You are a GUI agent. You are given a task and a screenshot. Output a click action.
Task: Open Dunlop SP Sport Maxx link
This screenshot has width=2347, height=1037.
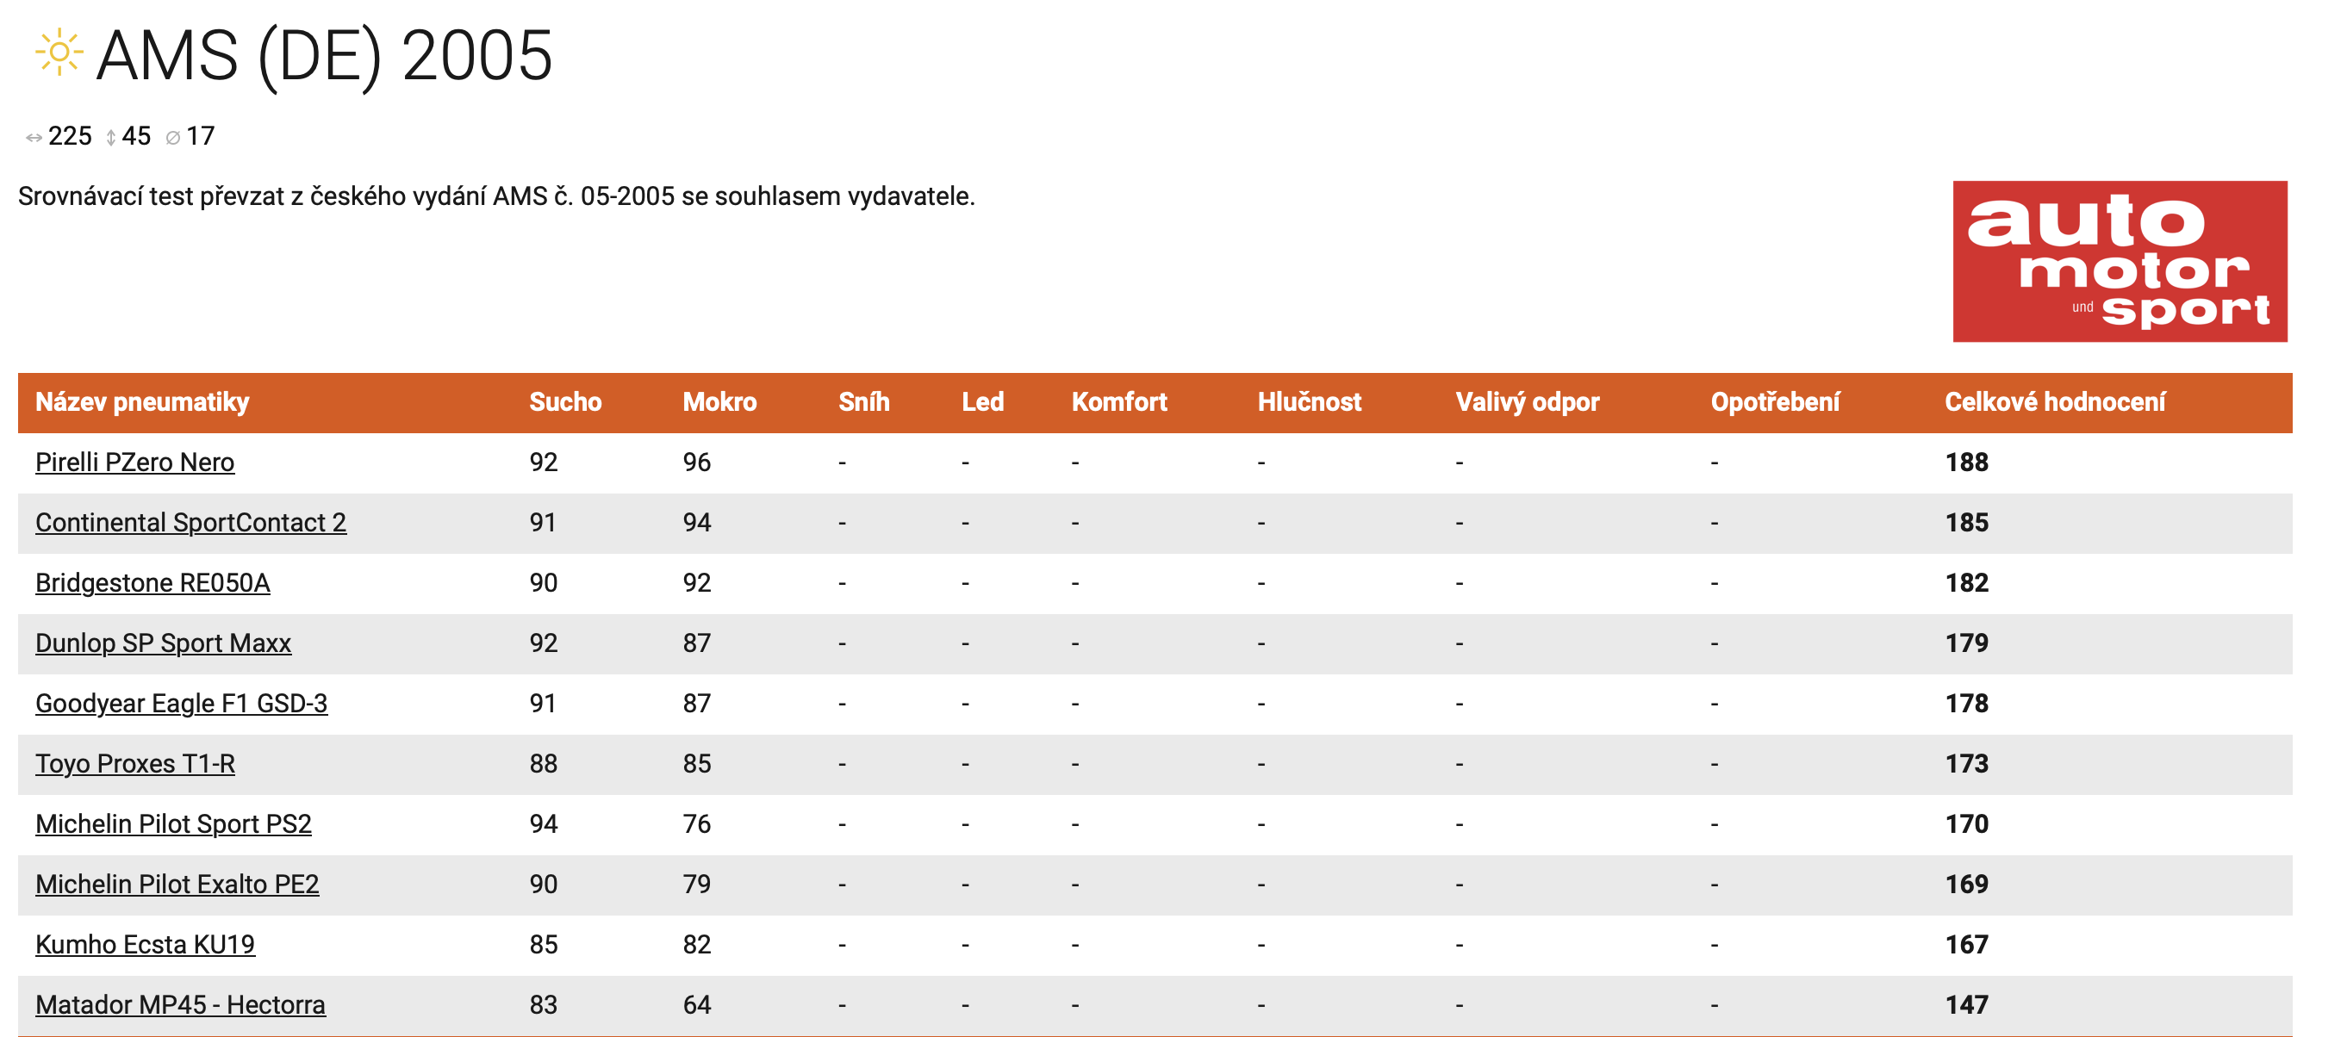click(x=163, y=643)
